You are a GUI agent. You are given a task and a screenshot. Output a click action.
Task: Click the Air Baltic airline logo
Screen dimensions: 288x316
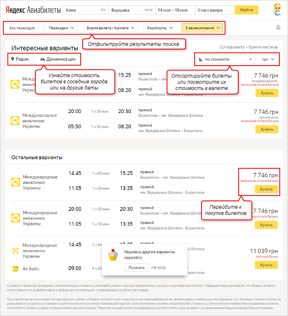click(x=16, y=269)
